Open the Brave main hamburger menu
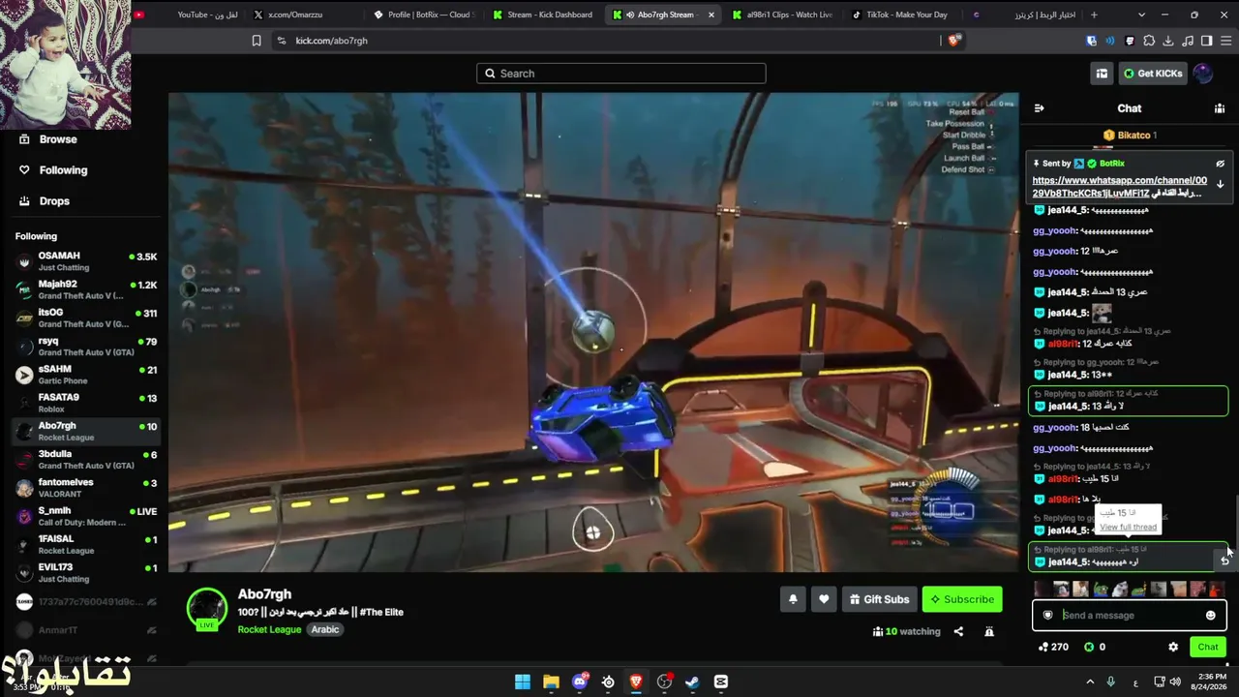Viewport: 1239px width, 697px height. click(1225, 41)
